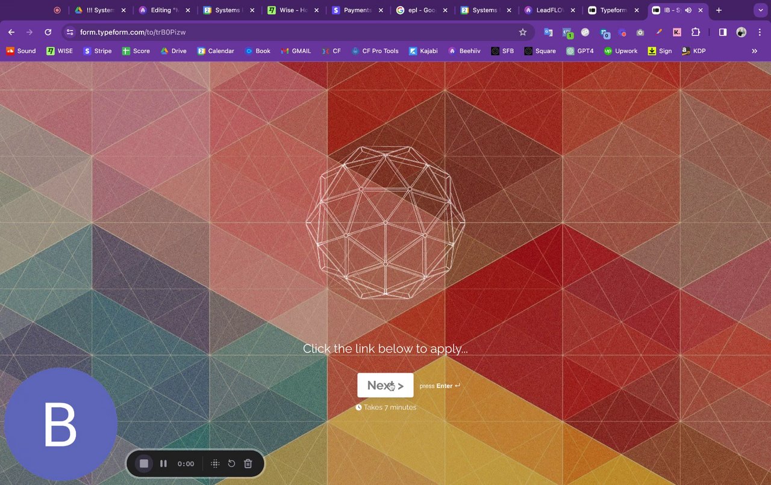Switch to the "!!! System" Drive tab
The width and height of the screenshot is (771, 485).
coord(99,10)
